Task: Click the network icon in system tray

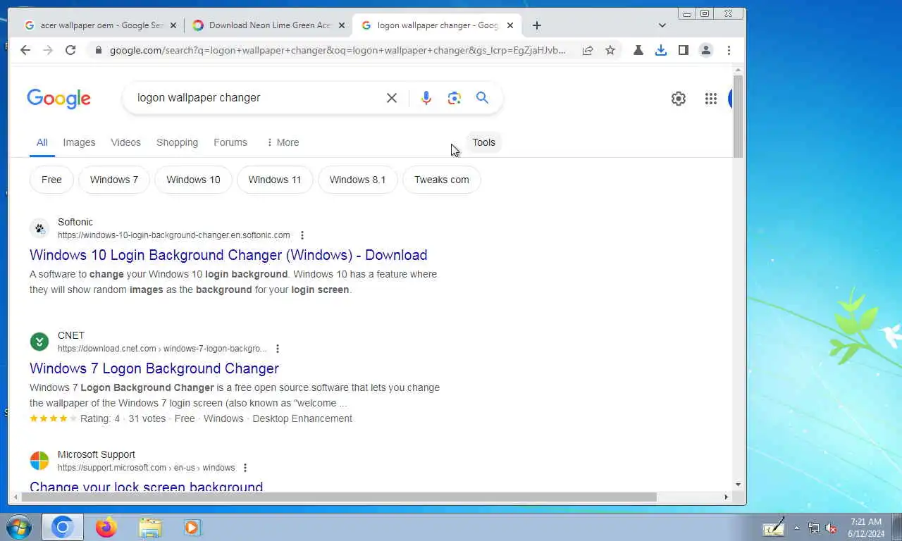Action: (x=814, y=528)
